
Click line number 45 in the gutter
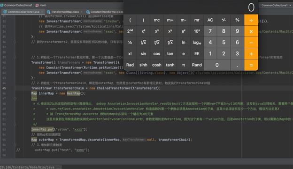pyautogui.click(x=4, y=88)
